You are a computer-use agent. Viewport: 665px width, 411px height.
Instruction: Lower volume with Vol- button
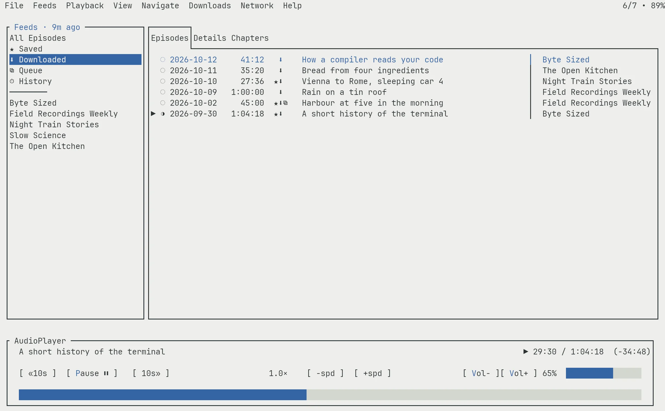point(481,373)
